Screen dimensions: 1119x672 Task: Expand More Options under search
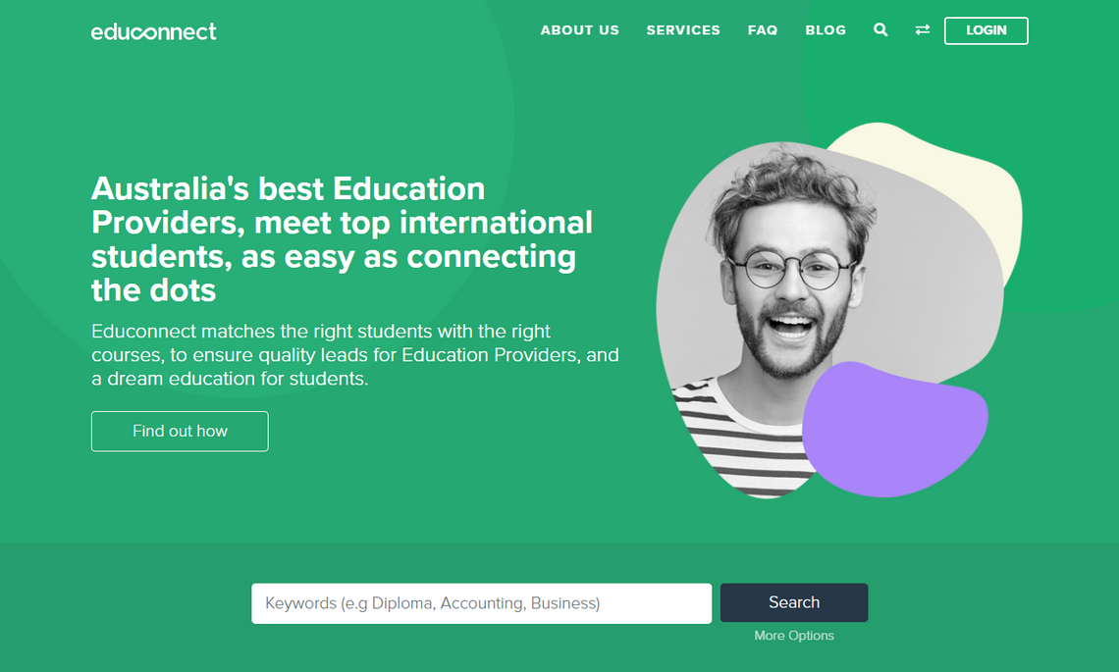(x=793, y=636)
